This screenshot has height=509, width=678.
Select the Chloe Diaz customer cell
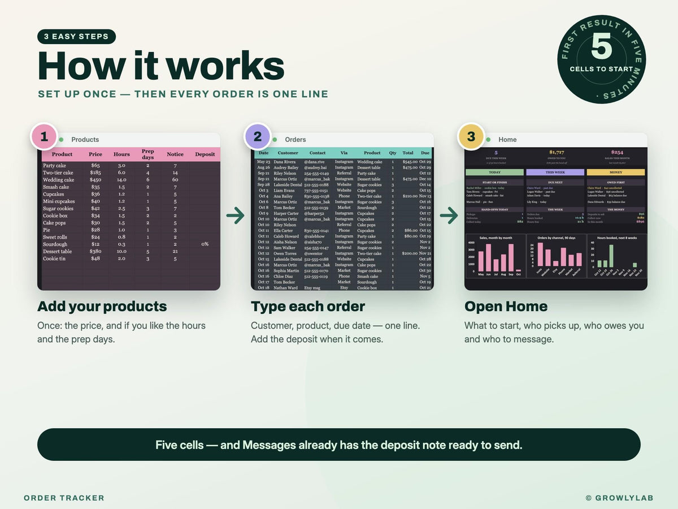[x=283, y=276]
